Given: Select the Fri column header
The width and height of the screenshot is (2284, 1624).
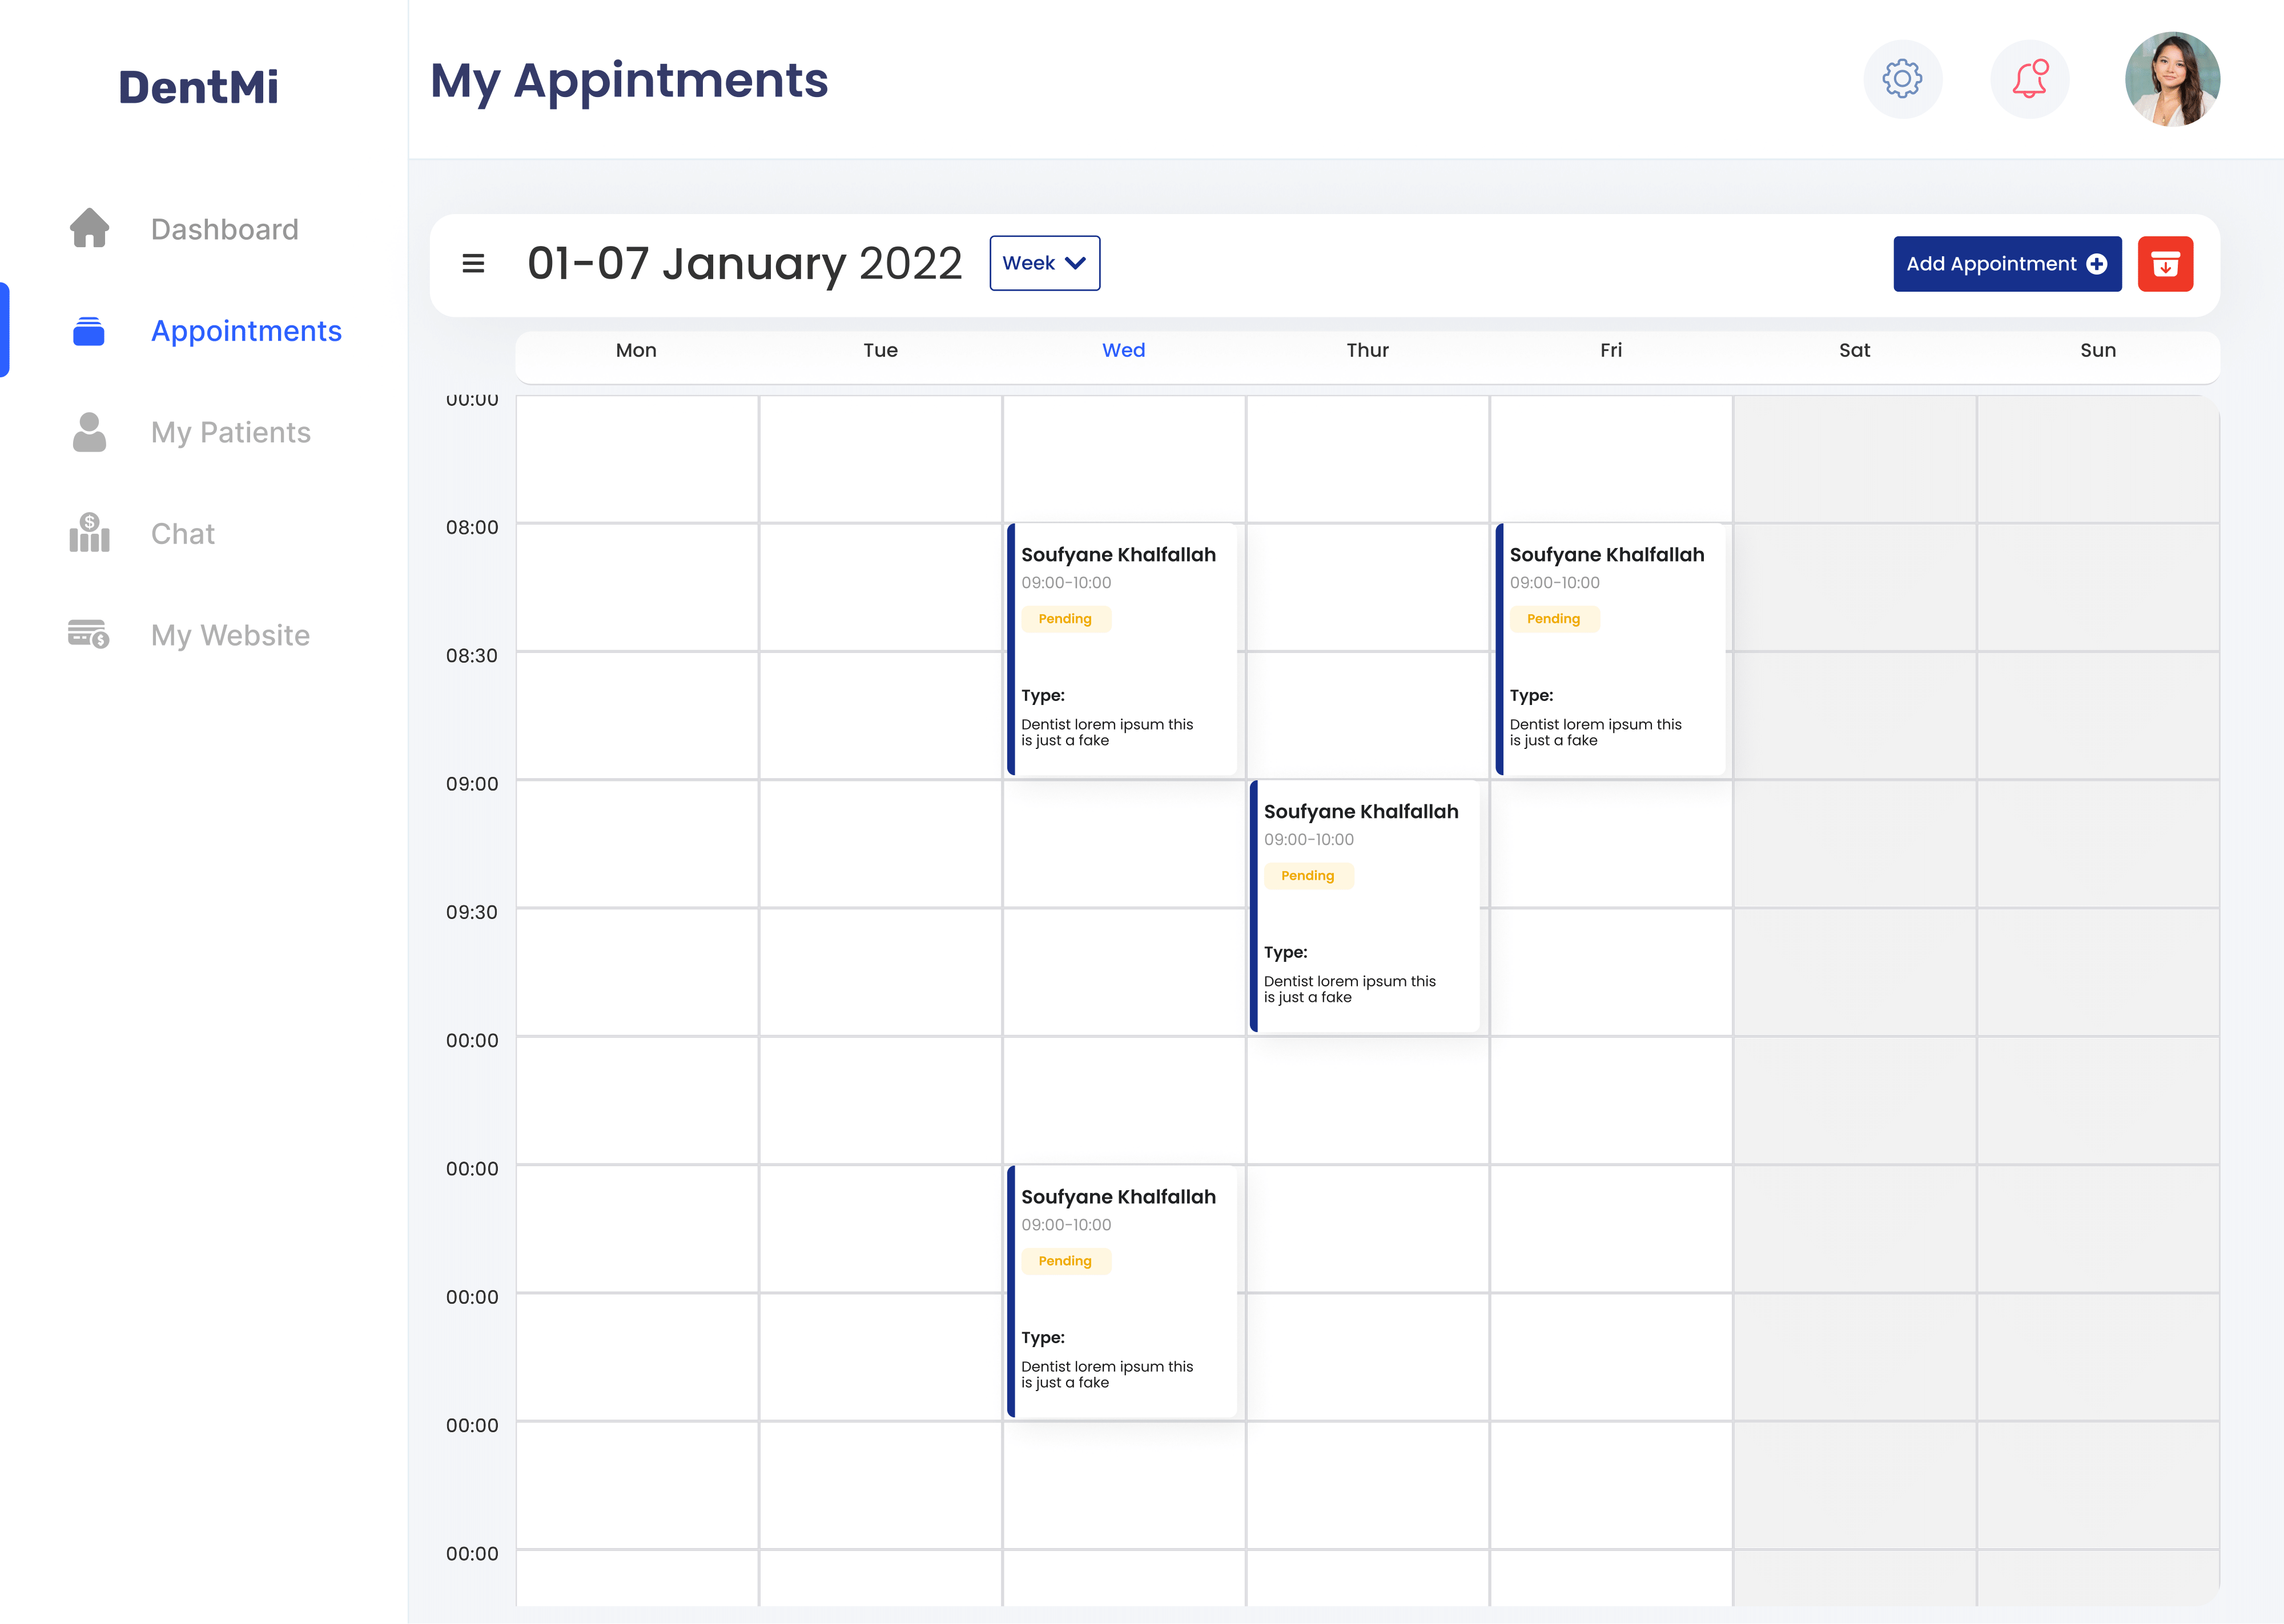Looking at the screenshot, I should [1610, 350].
